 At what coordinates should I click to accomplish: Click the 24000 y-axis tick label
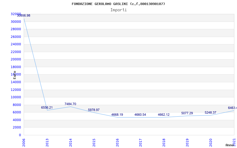click(16, 44)
